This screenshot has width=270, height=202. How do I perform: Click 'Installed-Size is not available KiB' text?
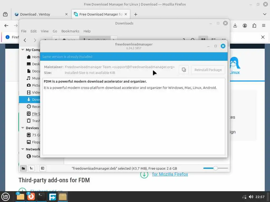pyautogui.click(x=90, y=73)
